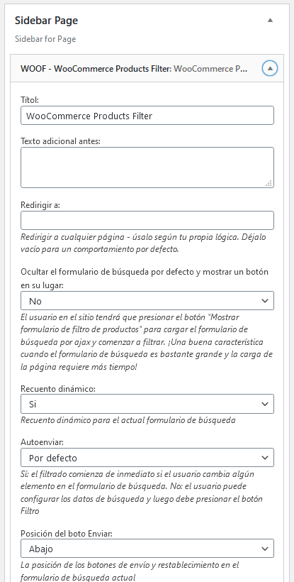Click the Recuento dinámico label
This screenshot has height=582, width=294.
pyautogui.click(x=58, y=389)
